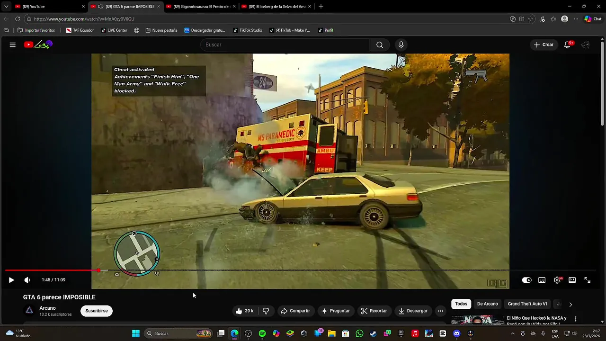The width and height of the screenshot is (606, 341).
Task: Open Windows Start menu
Action: [x=136, y=333]
